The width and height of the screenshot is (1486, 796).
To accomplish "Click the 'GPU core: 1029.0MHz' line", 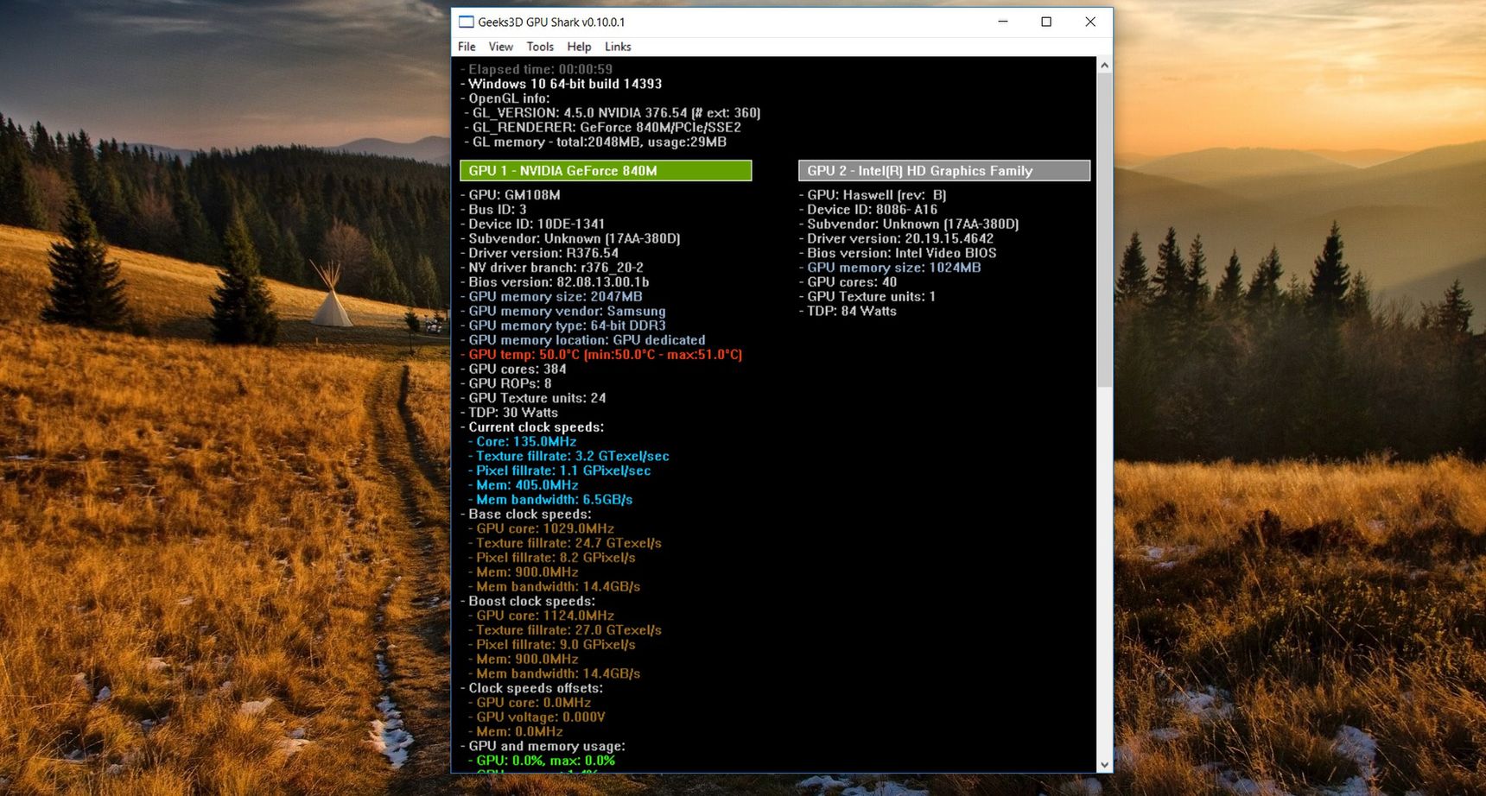I will tap(542, 528).
